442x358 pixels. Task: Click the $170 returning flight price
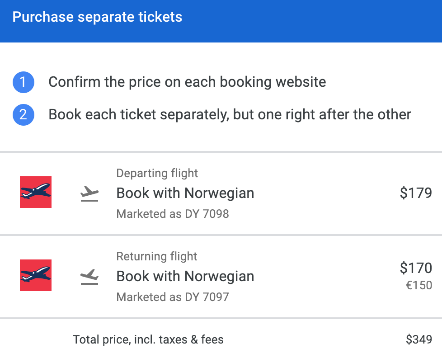tap(416, 268)
